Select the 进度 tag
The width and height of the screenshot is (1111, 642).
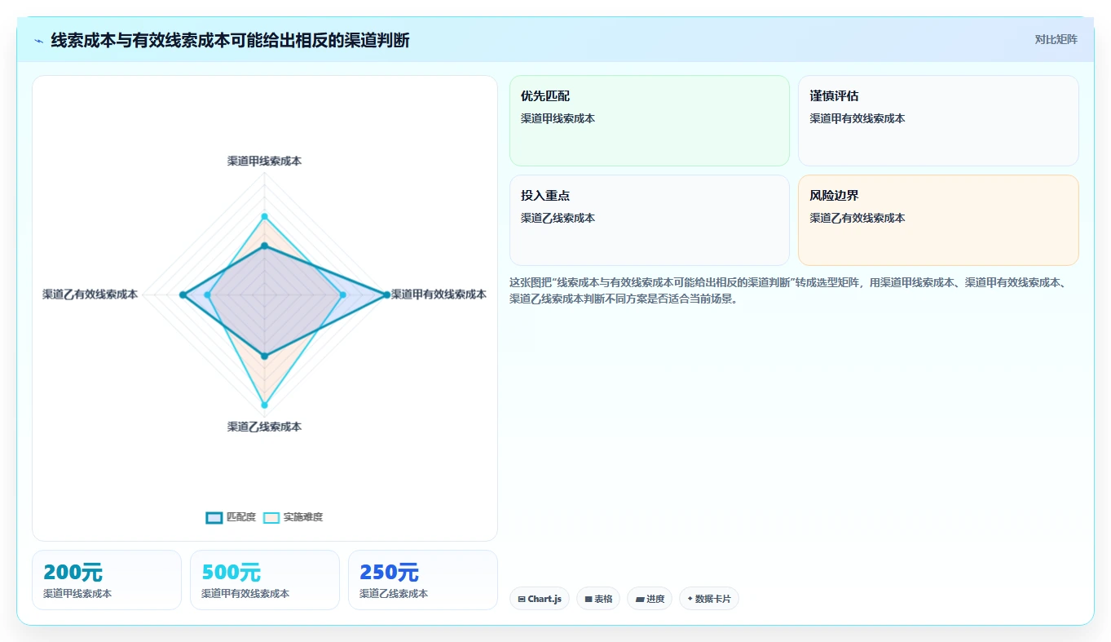pyautogui.click(x=650, y=599)
